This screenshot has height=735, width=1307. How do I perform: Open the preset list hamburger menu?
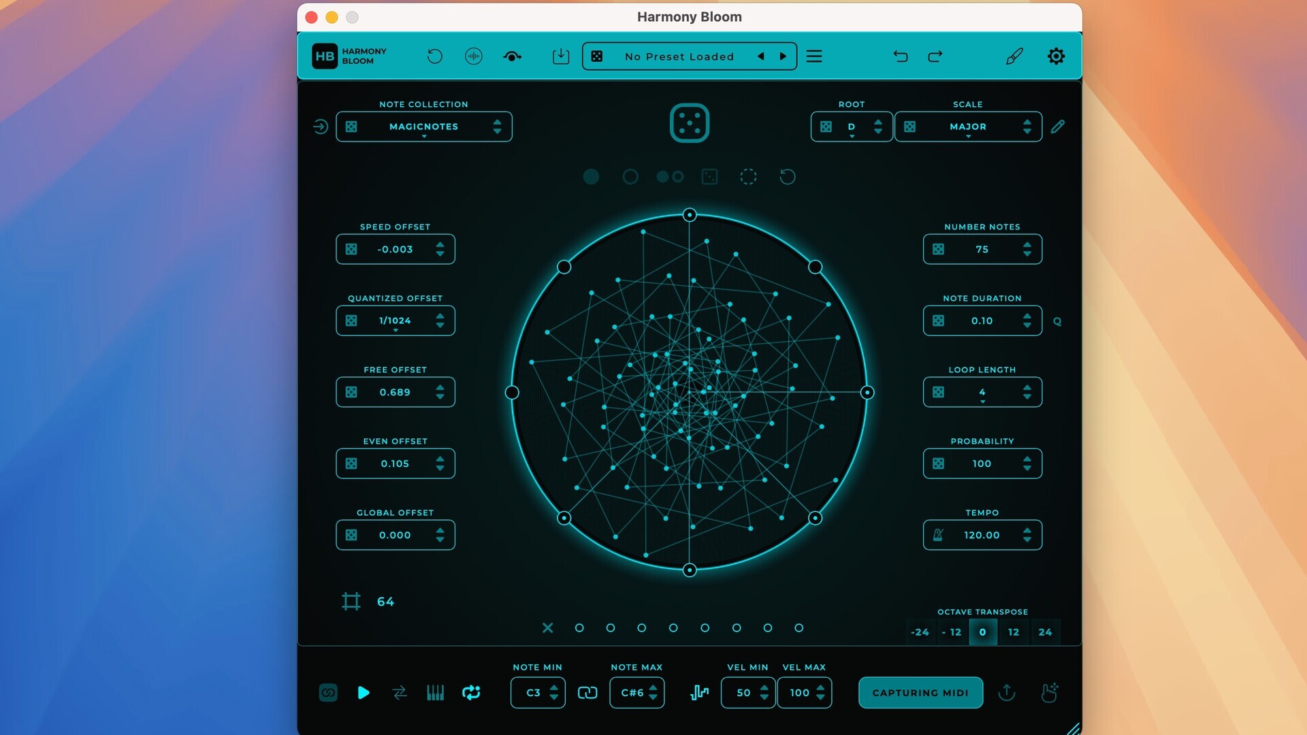814,56
